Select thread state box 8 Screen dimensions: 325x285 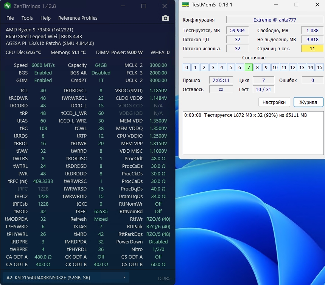tap(257, 68)
